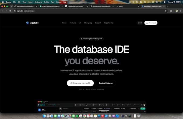Open a new tab with the plus button
Screen dimensions: 183x119
point(168,6)
